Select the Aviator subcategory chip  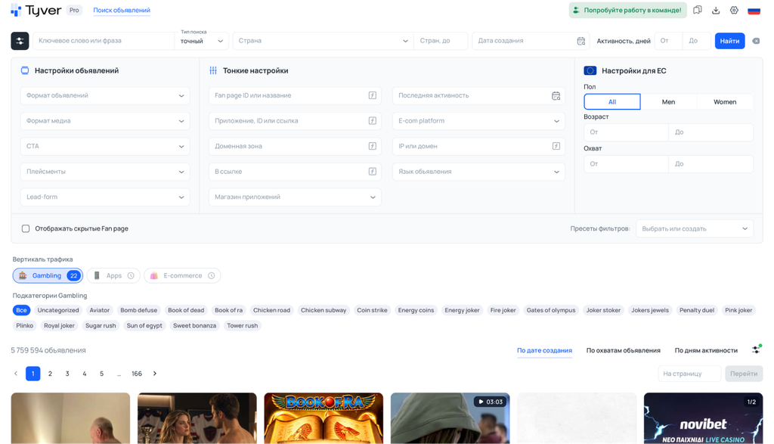pyautogui.click(x=99, y=310)
